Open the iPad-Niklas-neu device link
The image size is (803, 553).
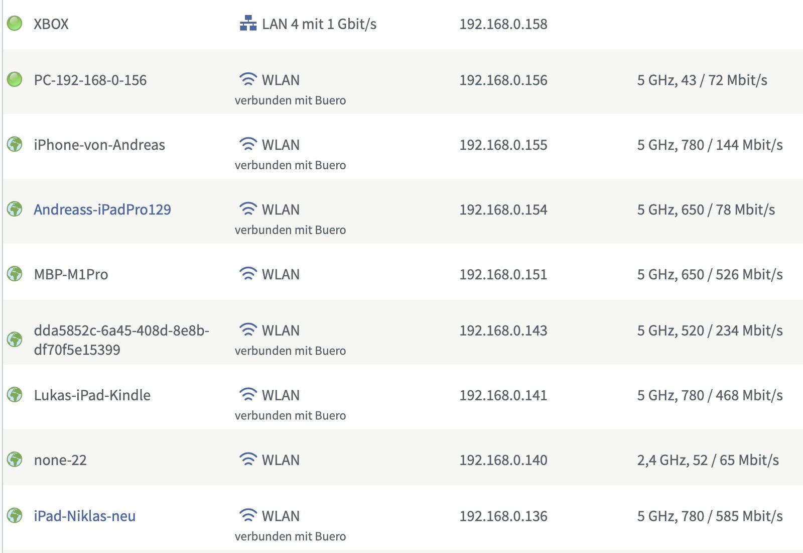click(x=84, y=516)
